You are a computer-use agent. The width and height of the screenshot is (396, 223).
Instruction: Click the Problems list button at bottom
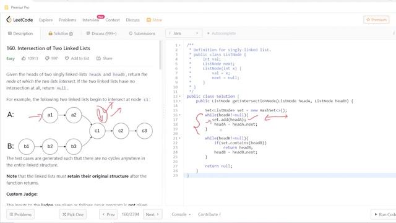pyautogui.click(x=20, y=214)
